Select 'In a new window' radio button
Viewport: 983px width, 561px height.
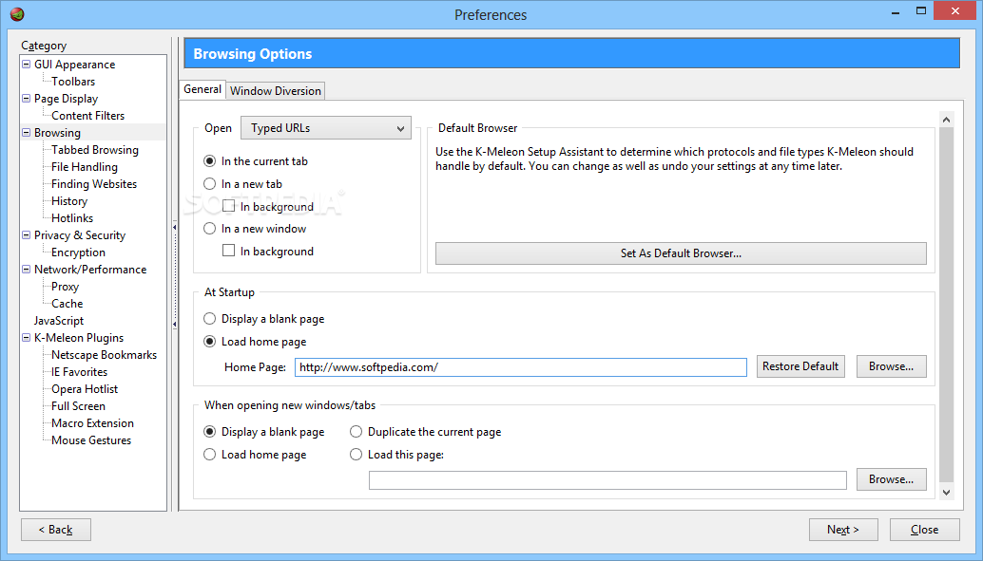209,229
